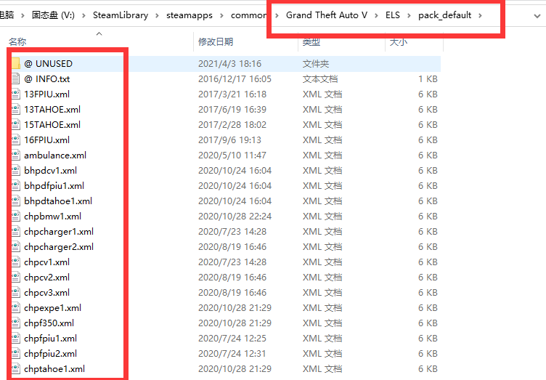
Task: Navigate to ELS breadcrumb
Action: pos(392,15)
